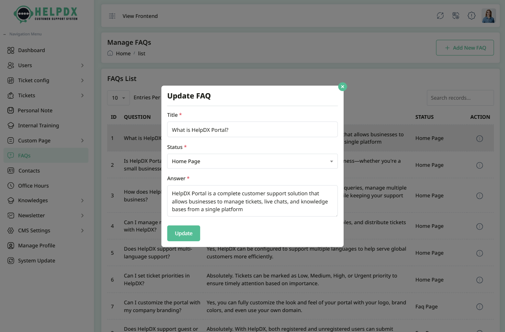Toggle the sidebar with sliders icon
Viewport: 505px width, 332px height.
tap(112, 16)
